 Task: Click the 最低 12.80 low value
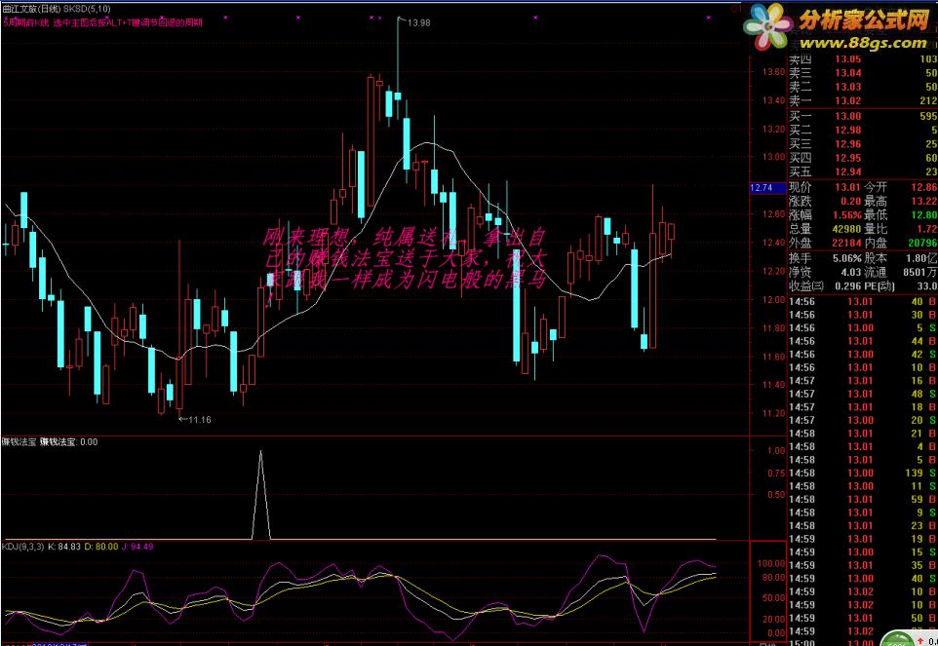(x=924, y=215)
